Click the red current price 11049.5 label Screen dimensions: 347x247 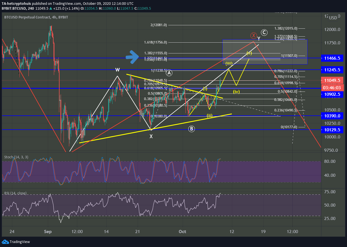[x=332, y=80]
